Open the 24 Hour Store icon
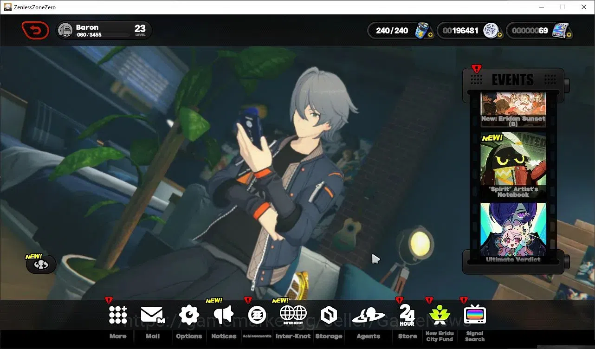 click(x=407, y=316)
